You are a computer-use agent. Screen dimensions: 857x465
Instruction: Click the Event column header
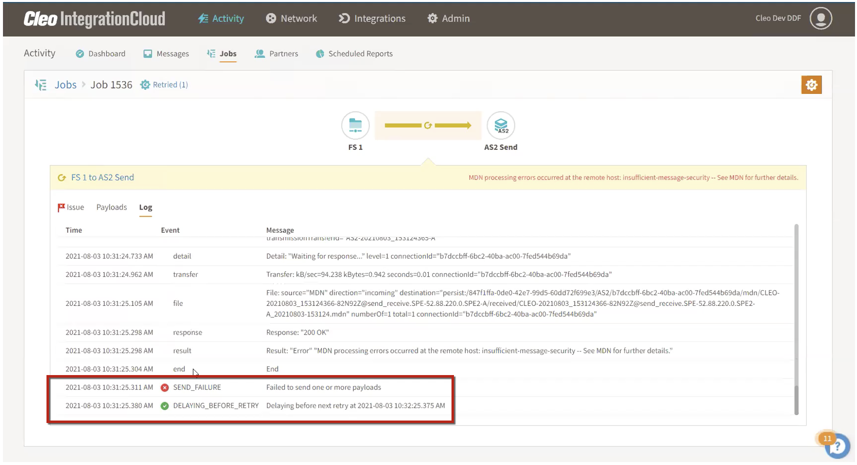(170, 230)
